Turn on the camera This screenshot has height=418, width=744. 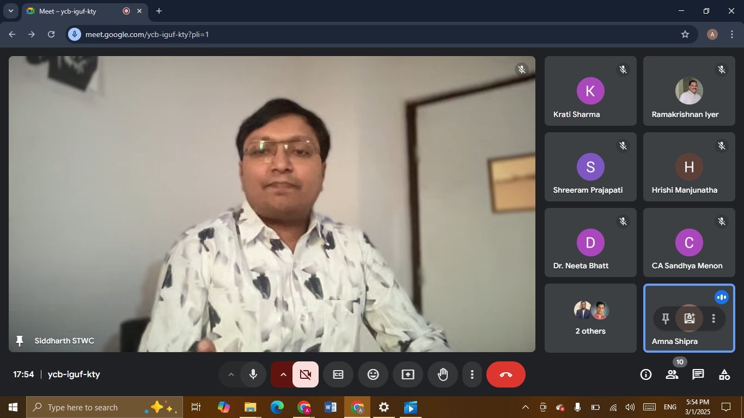[x=306, y=374]
